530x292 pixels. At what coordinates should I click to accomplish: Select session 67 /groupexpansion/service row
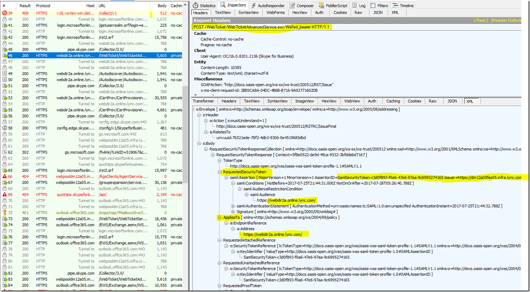click(92, 182)
